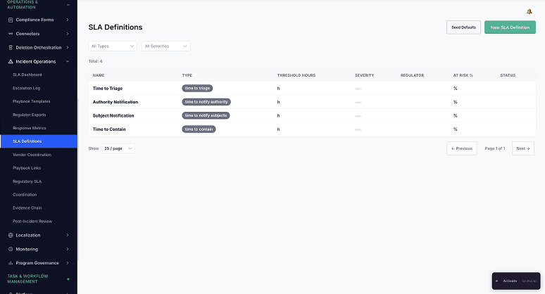Navigate to Post-Incident Review
Viewport: 545px width, 294px height.
[x=32, y=221]
